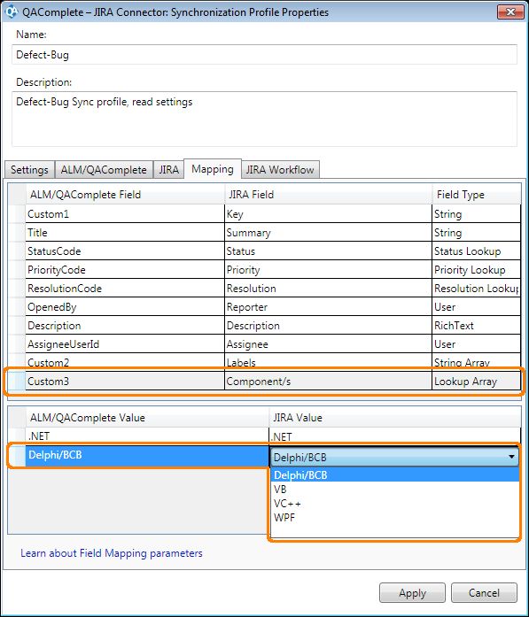Click the row selector beside Custom3
The width and height of the screenshot is (529, 617).
17,382
